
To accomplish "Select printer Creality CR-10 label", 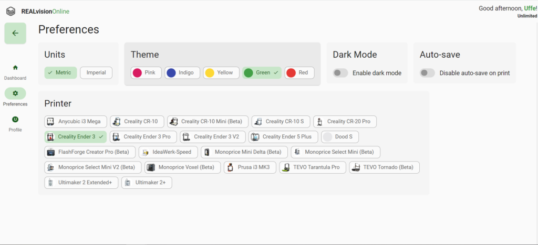I will [141, 121].
